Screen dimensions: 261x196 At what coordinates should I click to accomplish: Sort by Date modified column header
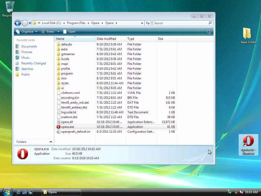pyautogui.click(x=111, y=39)
